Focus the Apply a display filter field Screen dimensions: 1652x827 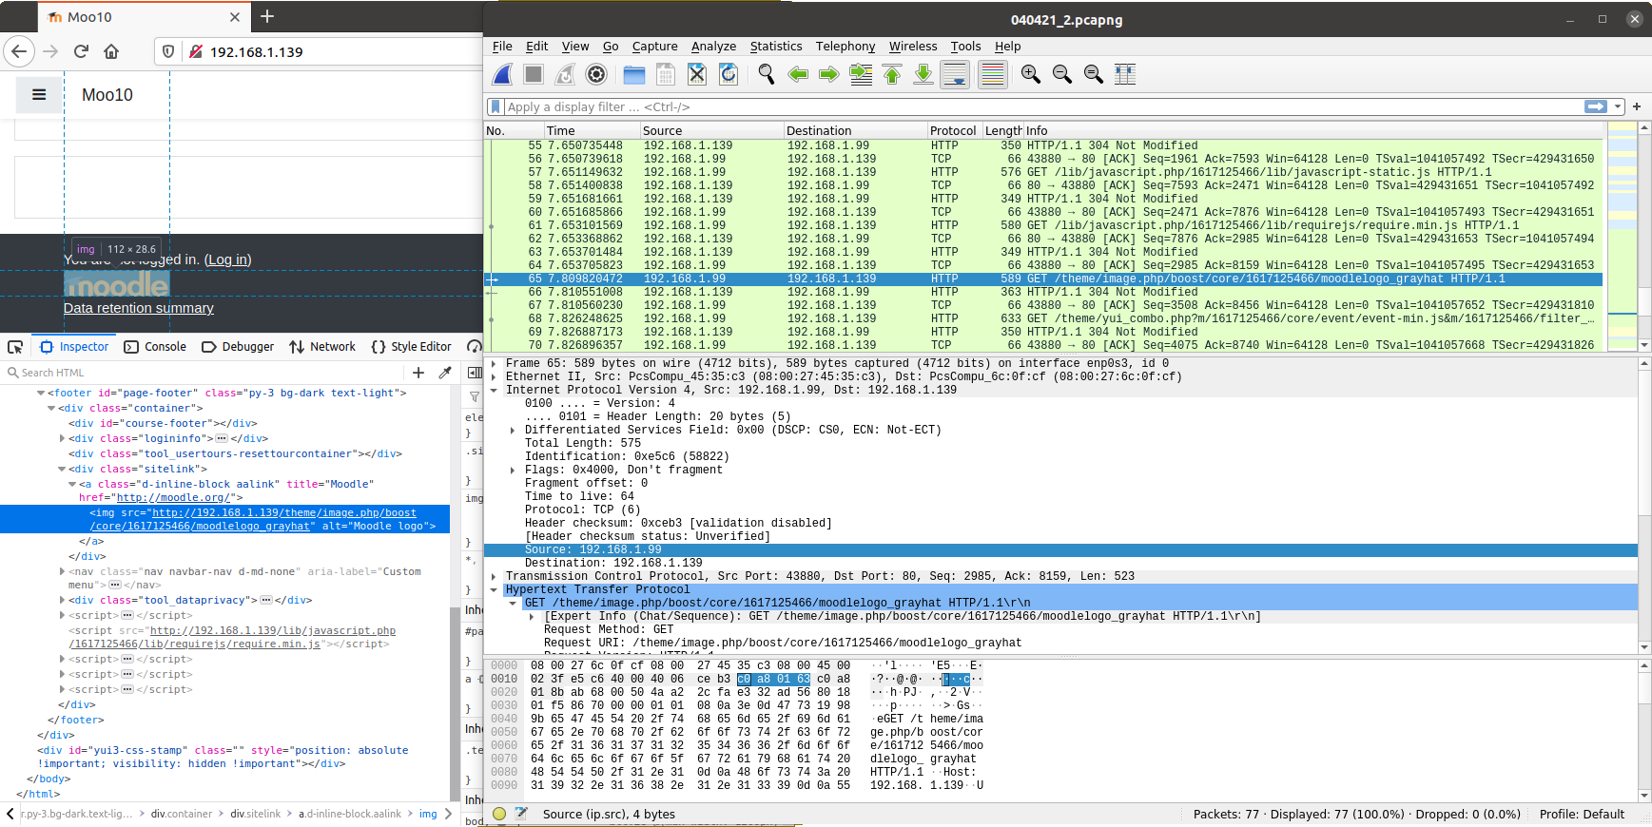[1041, 106]
